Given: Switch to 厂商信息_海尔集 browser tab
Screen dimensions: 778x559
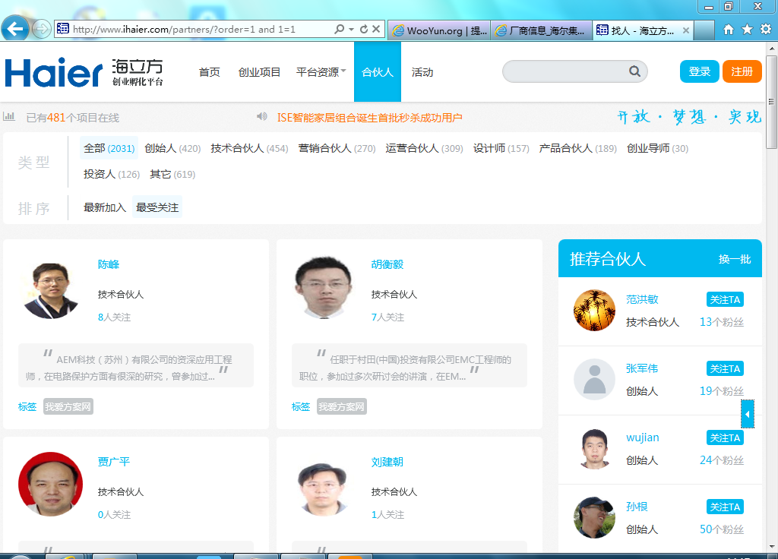Looking at the screenshot, I should pos(541,30).
